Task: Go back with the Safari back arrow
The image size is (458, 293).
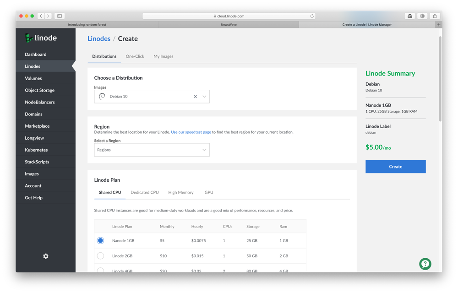Action: [41, 16]
